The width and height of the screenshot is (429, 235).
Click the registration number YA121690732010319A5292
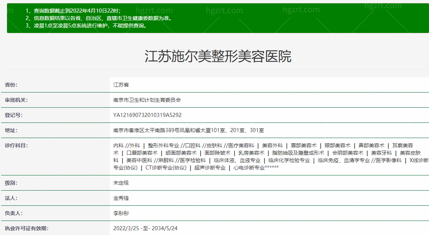[147, 115]
